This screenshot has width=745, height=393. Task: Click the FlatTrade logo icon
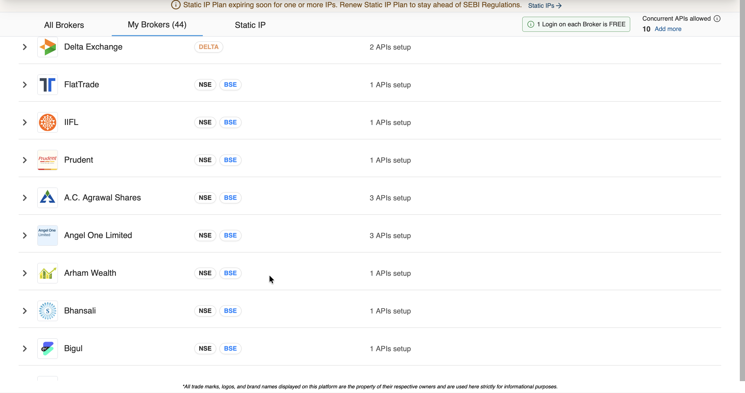pyautogui.click(x=47, y=85)
